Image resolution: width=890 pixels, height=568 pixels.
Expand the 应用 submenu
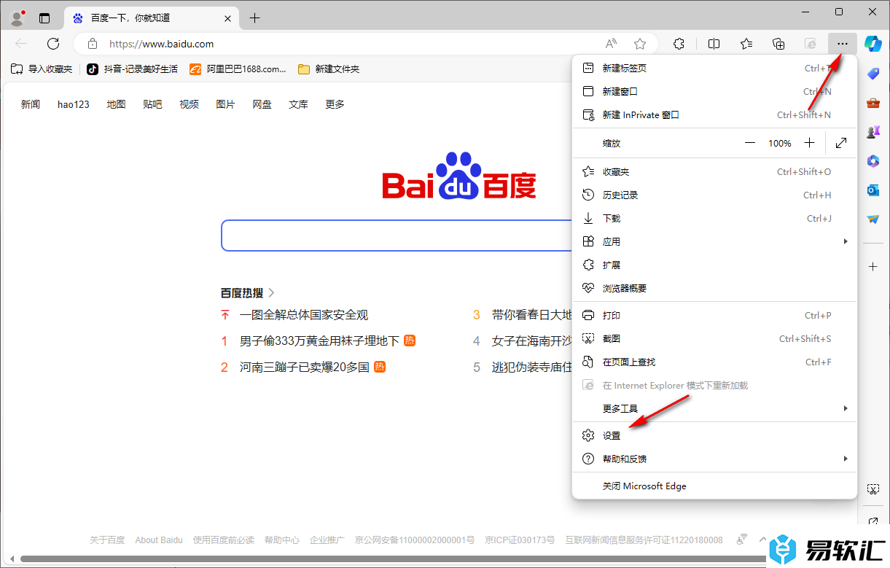714,242
